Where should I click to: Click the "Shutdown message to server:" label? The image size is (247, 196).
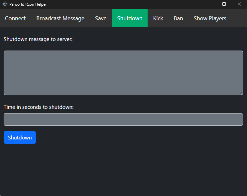coord(38,39)
